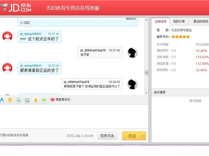Click the chat scrollbar down arrow

click(x=146, y=93)
